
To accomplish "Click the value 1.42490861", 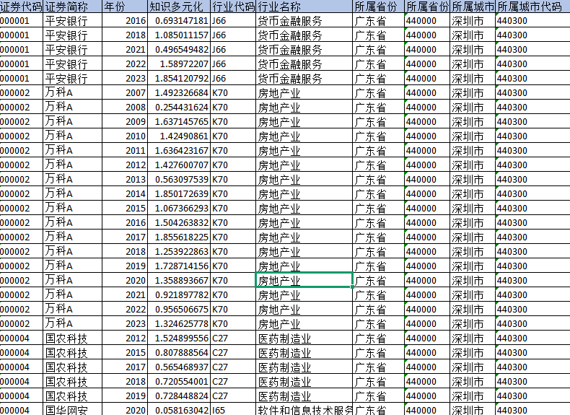I will pyautogui.click(x=184, y=136).
